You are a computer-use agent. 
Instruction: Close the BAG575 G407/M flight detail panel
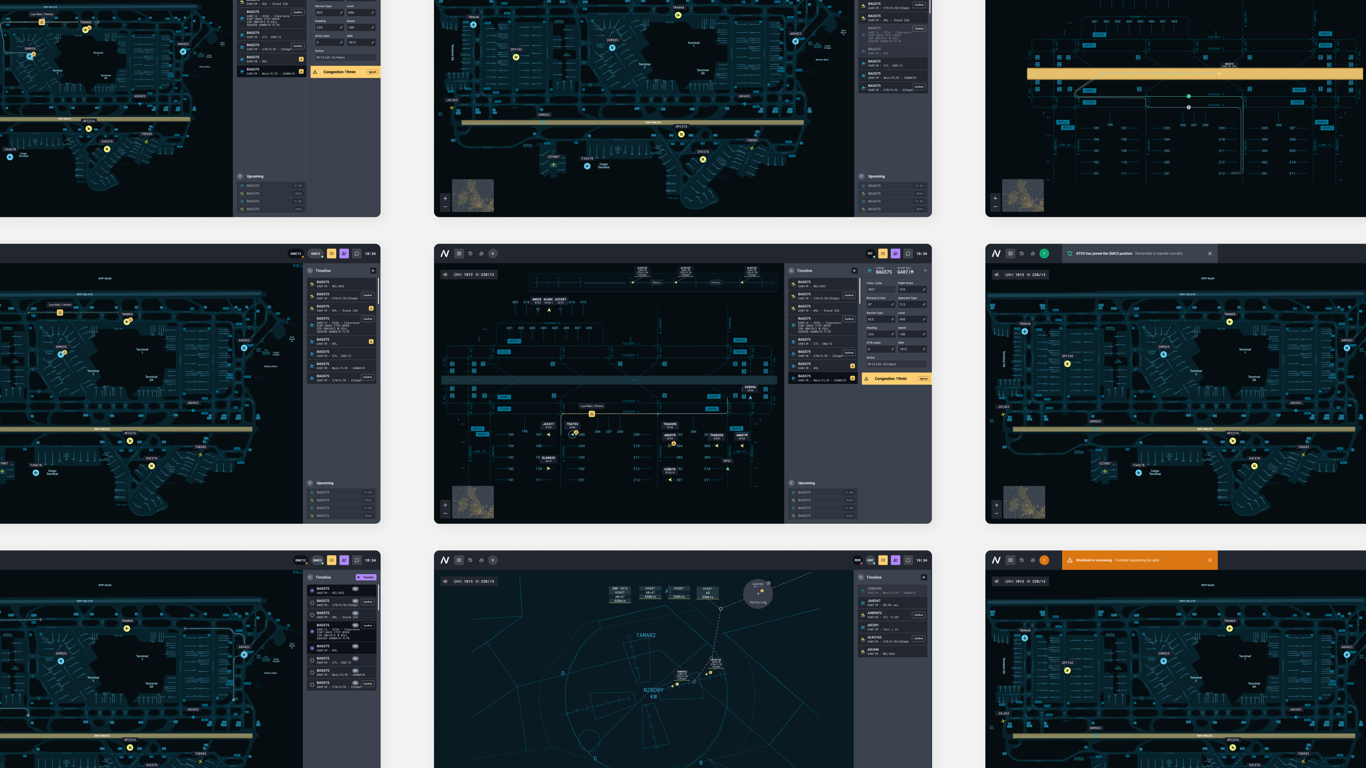[x=925, y=270]
